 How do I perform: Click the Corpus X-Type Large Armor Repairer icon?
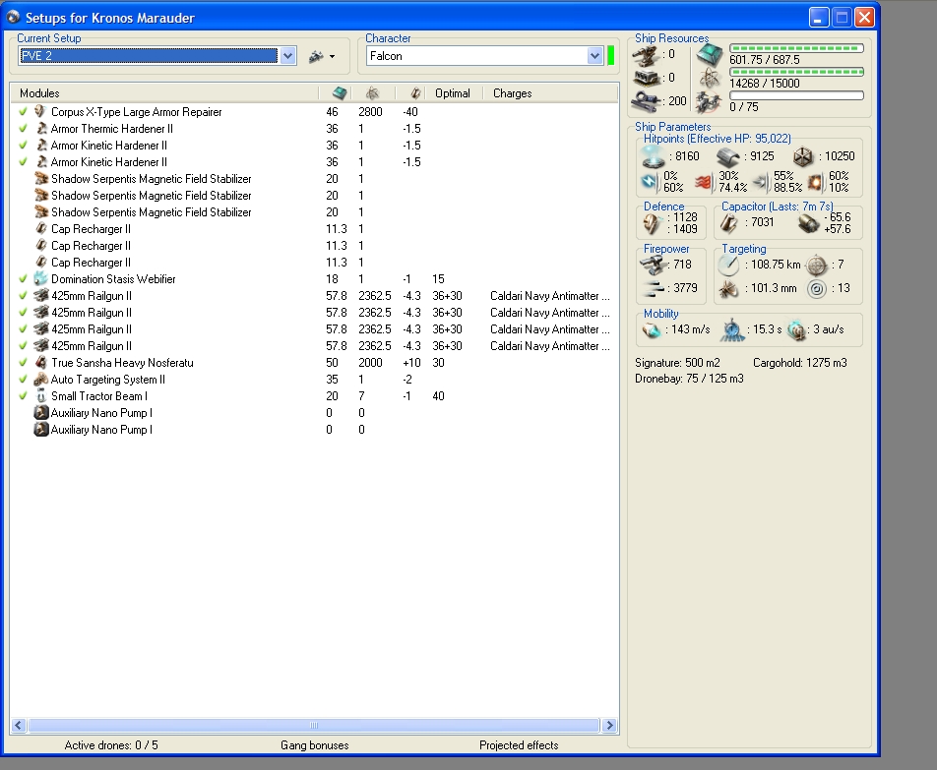click(x=40, y=112)
